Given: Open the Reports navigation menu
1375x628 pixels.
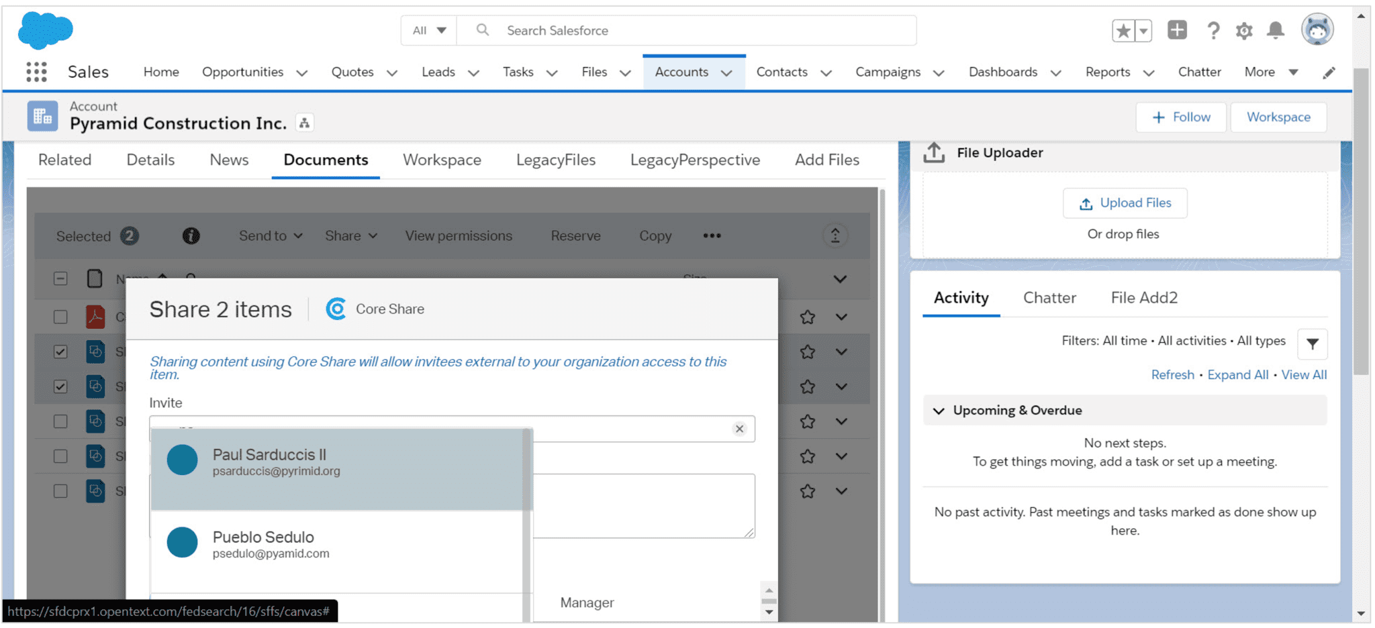Looking at the screenshot, I should coord(1118,72).
